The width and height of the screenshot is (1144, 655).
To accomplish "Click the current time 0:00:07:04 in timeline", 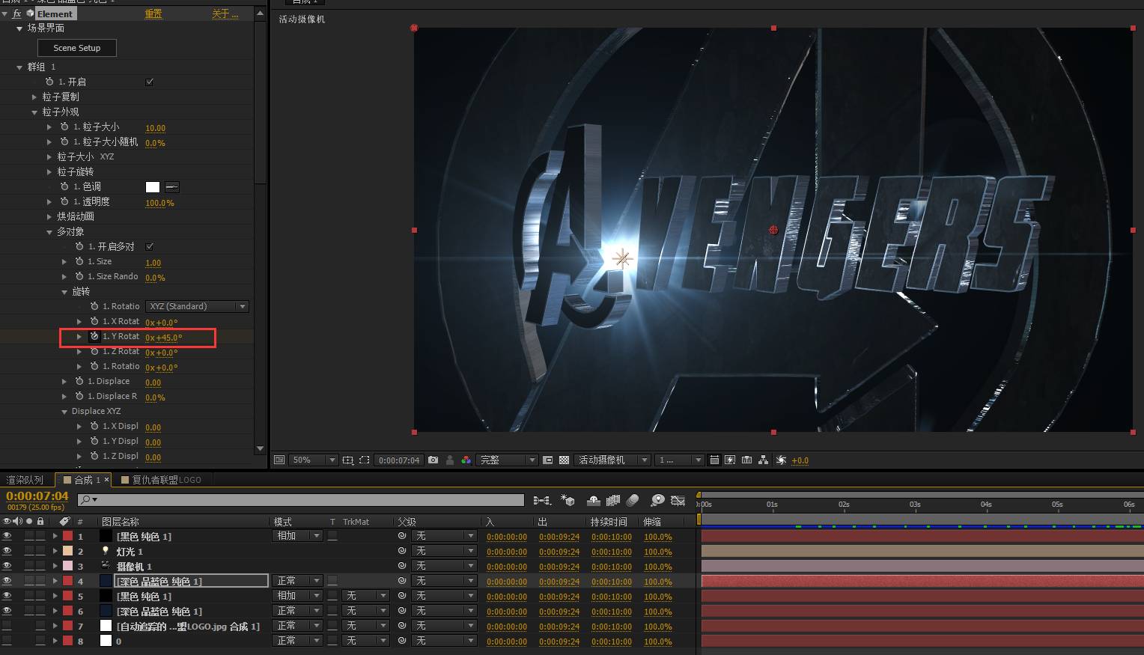I will pyautogui.click(x=37, y=496).
